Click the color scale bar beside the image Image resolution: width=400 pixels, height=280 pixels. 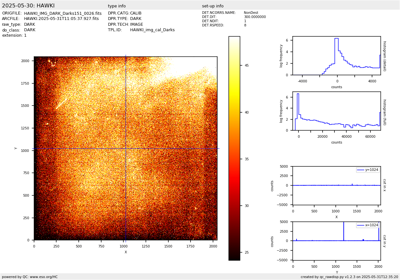click(x=234, y=148)
